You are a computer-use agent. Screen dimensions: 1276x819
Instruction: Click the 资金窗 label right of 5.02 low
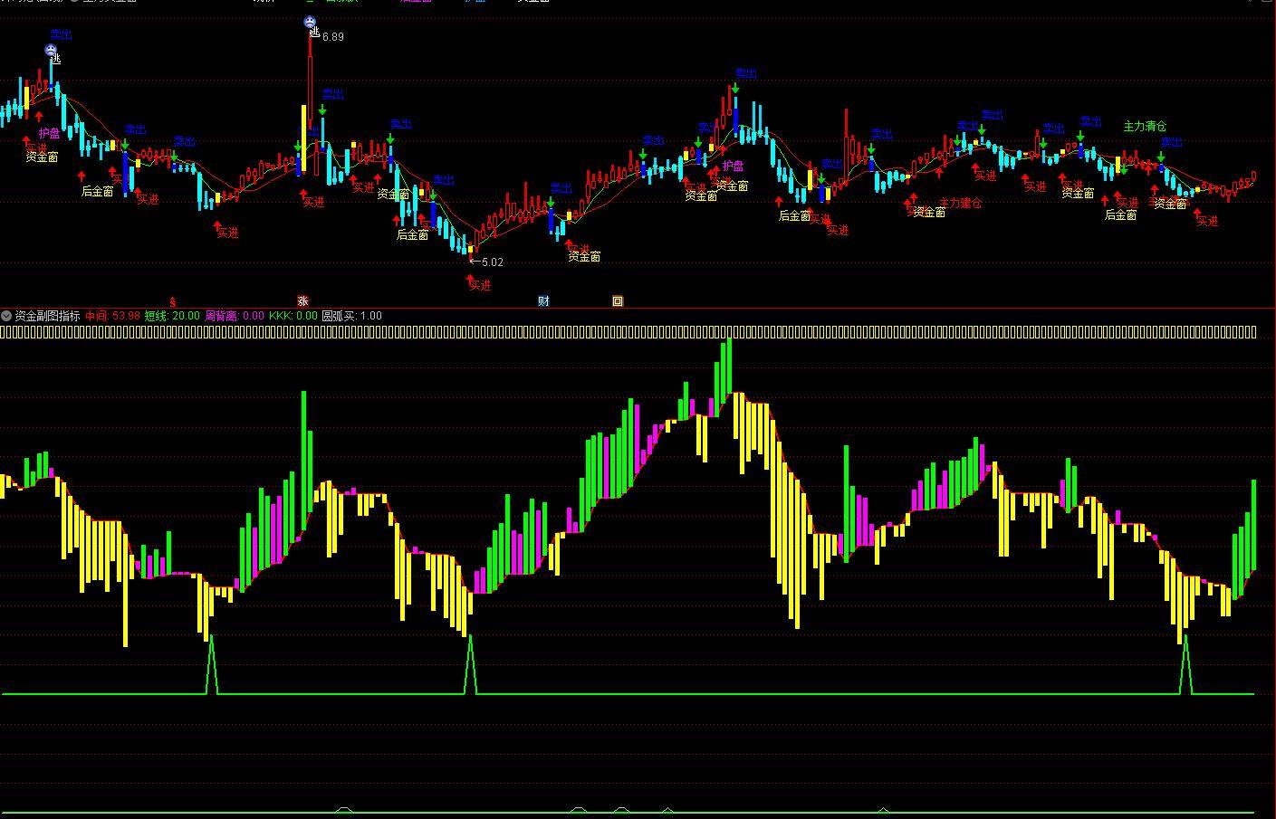coord(584,257)
